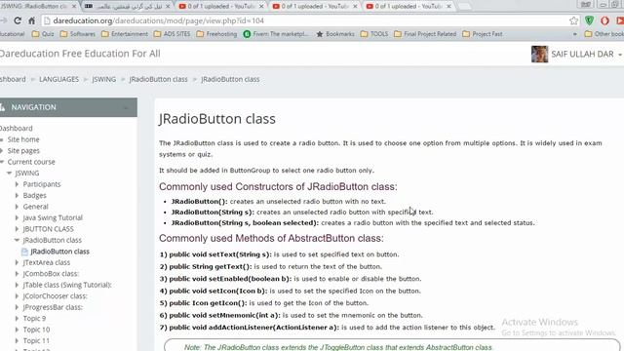Reload the page with the refresh icon
Image resolution: width=624 pixels, height=351 pixels.
coord(18,20)
